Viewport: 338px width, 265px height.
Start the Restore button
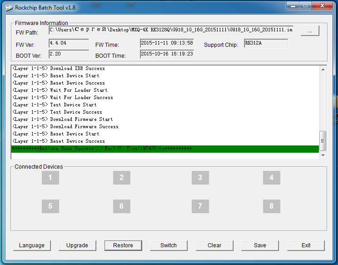click(x=123, y=245)
